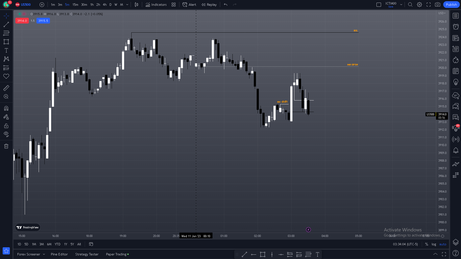The width and height of the screenshot is (461, 259).
Task: Toggle the log scale
Action: tap(434, 244)
